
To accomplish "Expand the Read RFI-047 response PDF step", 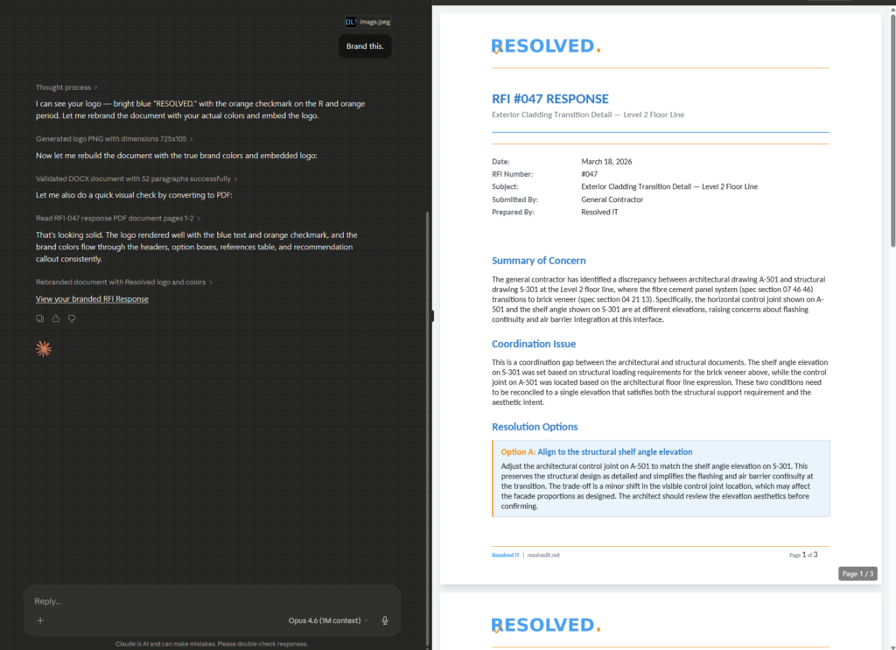I will pos(118,218).
